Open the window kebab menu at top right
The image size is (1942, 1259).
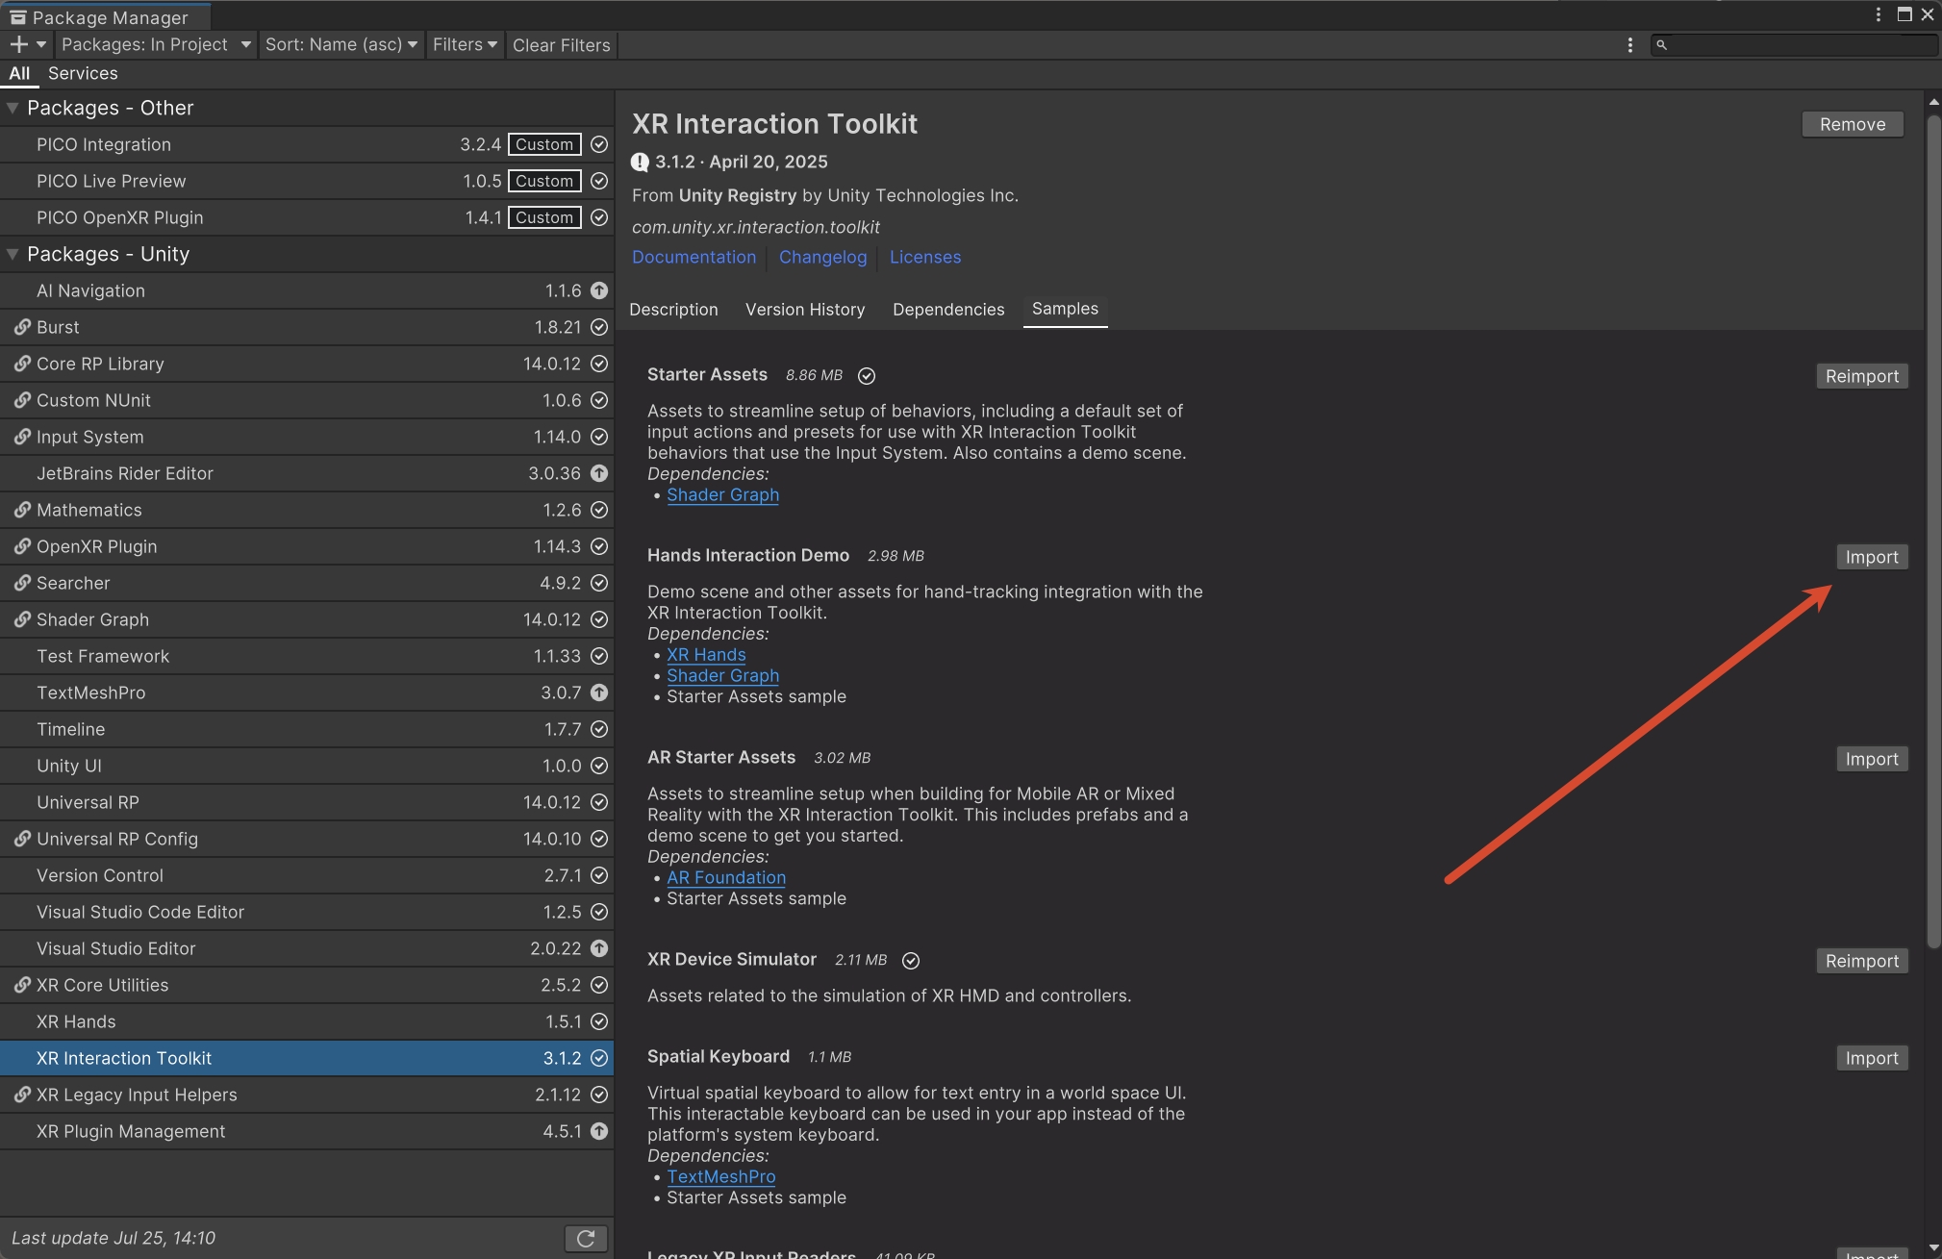tap(1878, 14)
